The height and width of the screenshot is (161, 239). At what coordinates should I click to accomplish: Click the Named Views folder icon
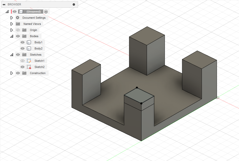click(x=17, y=24)
